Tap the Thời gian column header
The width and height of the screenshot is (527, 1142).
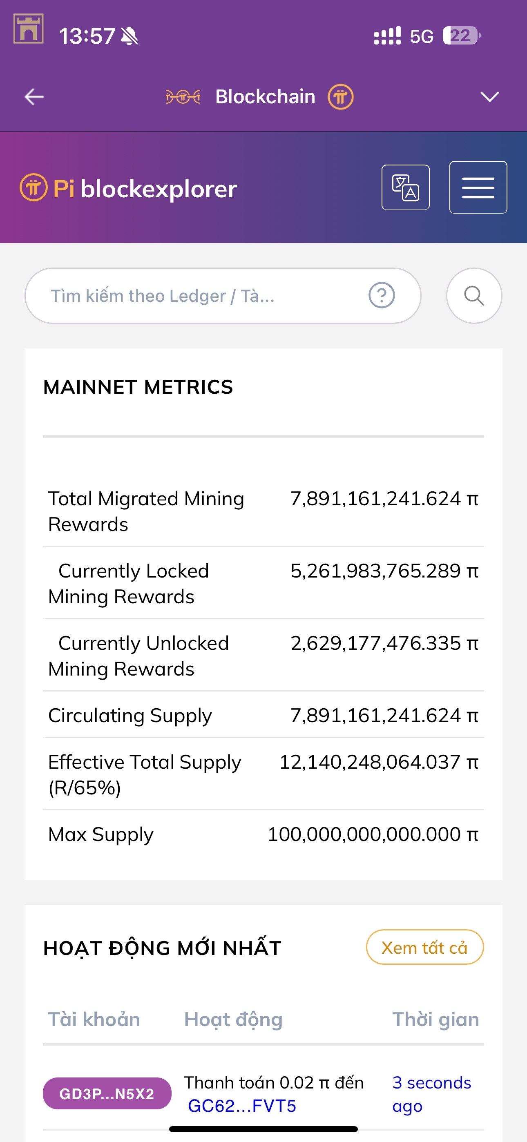(x=435, y=1019)
